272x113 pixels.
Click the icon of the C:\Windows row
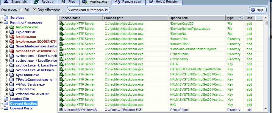click(61, 59)
